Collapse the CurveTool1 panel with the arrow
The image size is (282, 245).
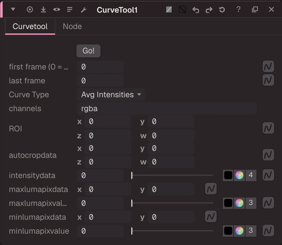click(x=13, y=9)
